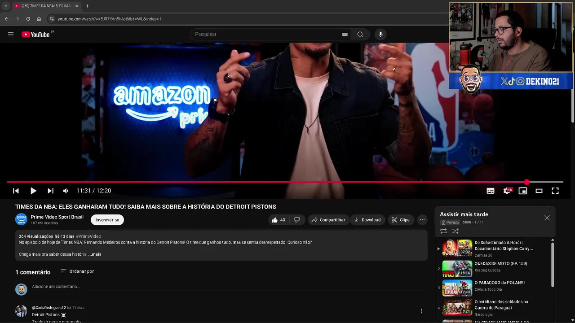
Task: Click the playlist panel scrollbar
Action: coord(553,265)
